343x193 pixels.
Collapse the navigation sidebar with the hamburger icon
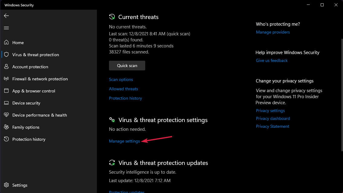coord(6,28)
